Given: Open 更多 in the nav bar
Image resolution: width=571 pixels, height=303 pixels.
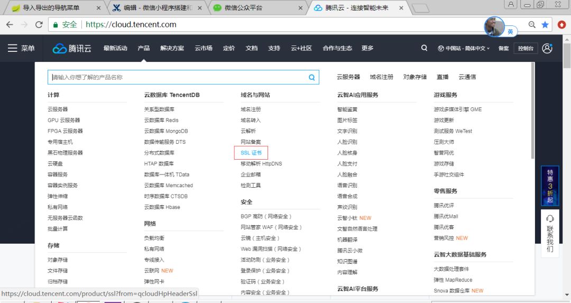Looking at the screenshot, I should coord(367,48).
